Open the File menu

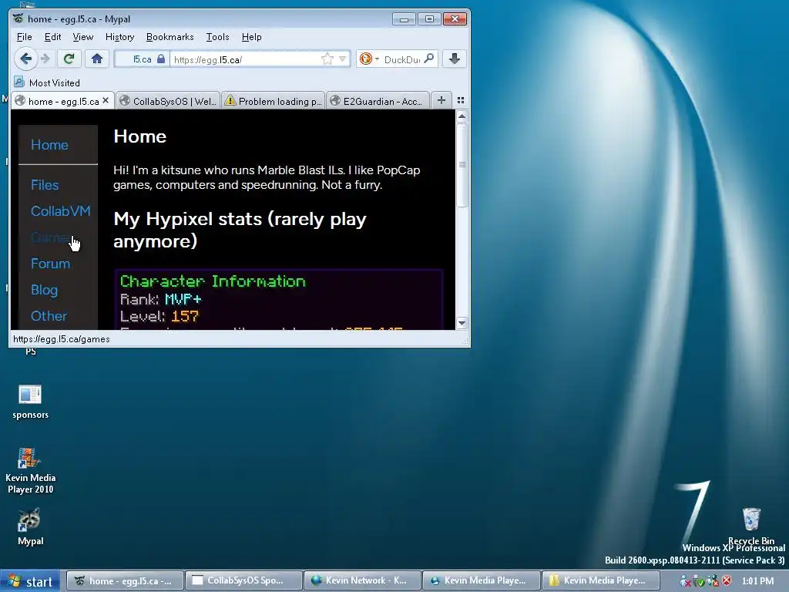click(24, 37)
